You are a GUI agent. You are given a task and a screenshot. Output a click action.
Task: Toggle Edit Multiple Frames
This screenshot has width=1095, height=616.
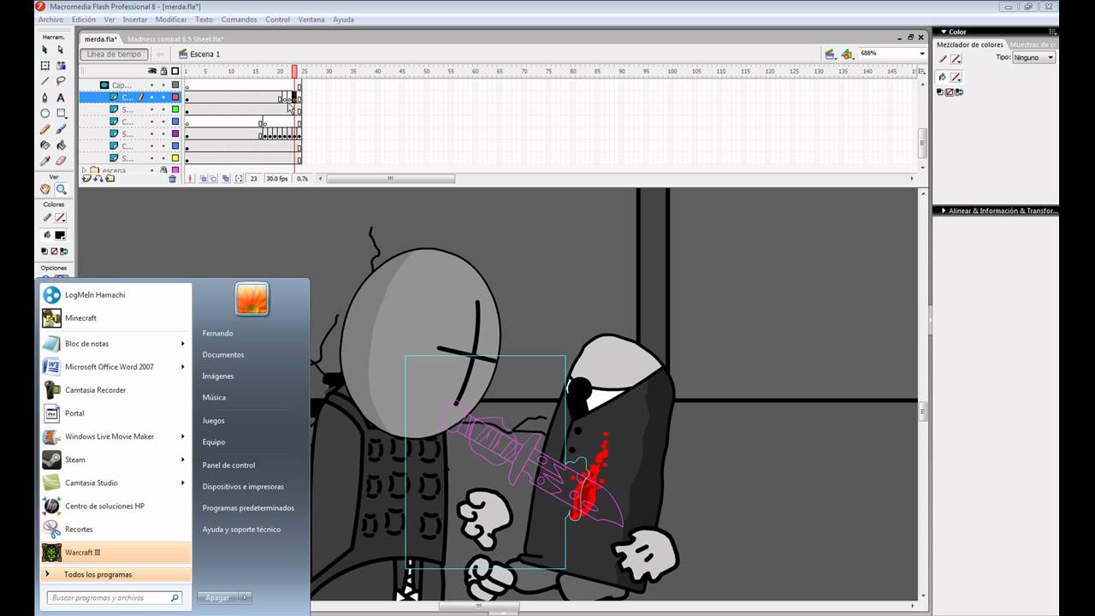tap(225, 179)
